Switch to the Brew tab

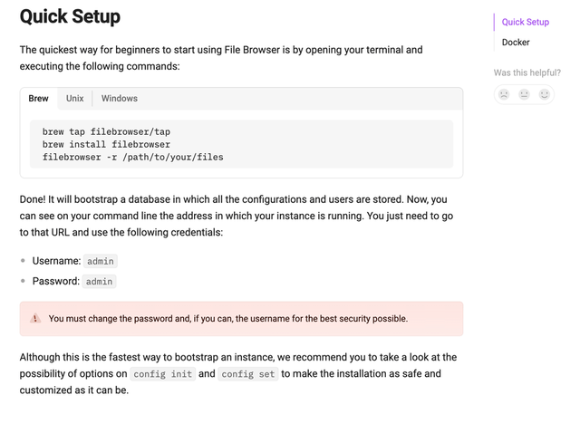pyautogui.click(x=38, y=99)
